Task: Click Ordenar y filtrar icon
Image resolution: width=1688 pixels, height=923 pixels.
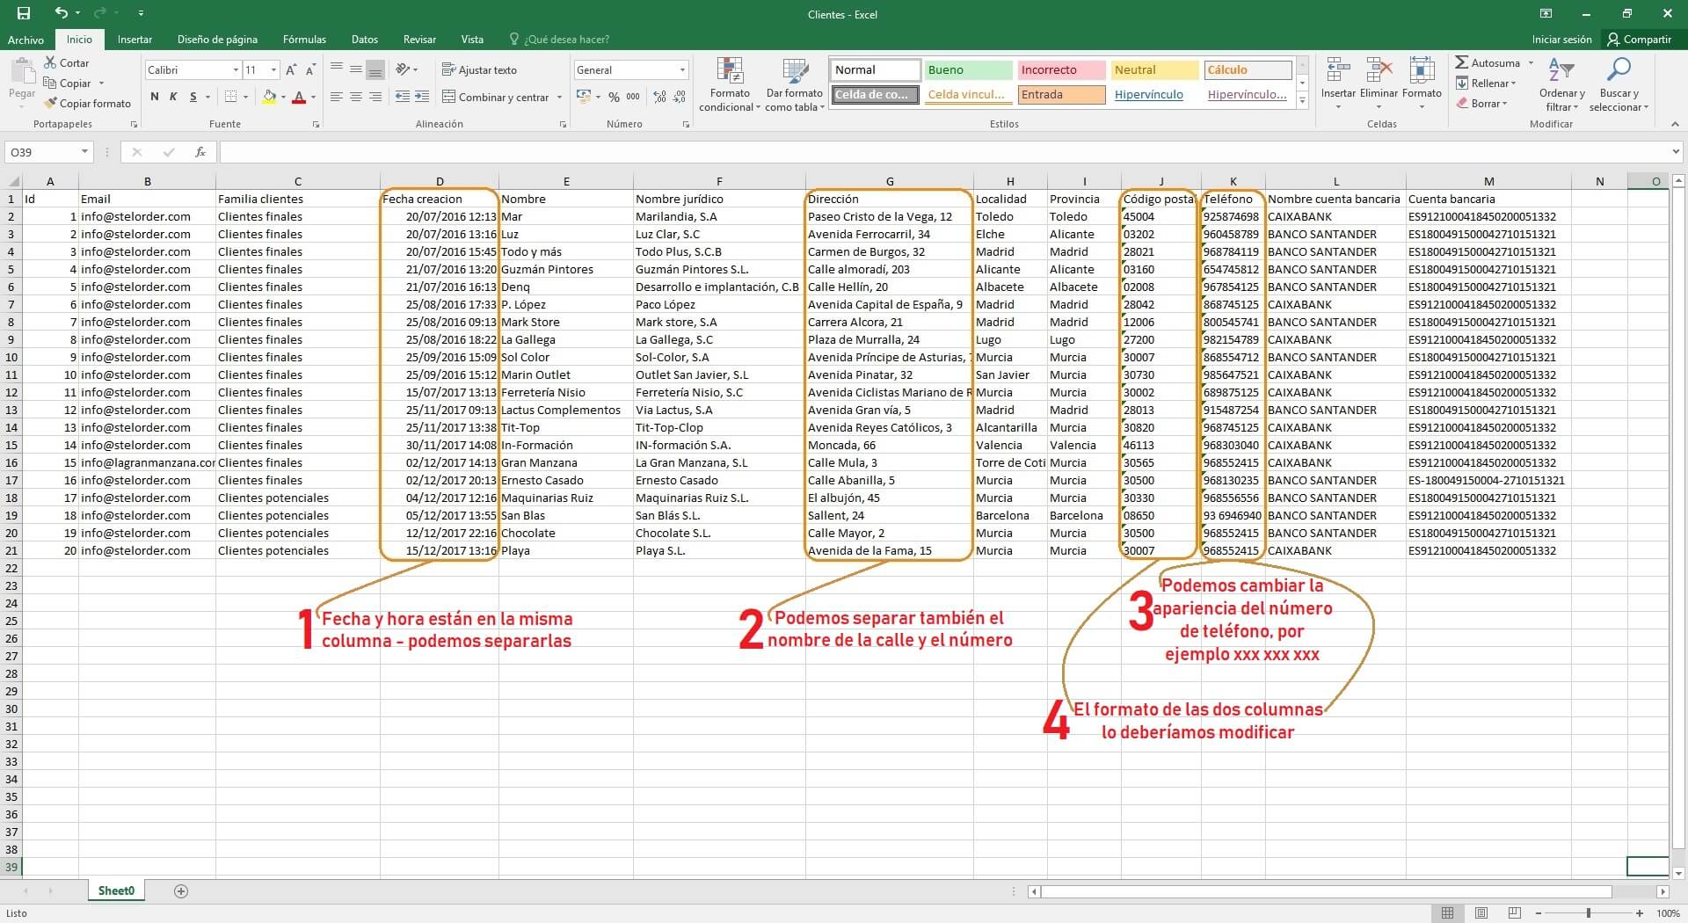Action: pos(1561,71)
